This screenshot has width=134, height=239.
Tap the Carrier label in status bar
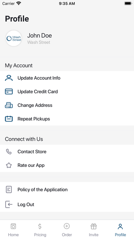pos(8,3)
